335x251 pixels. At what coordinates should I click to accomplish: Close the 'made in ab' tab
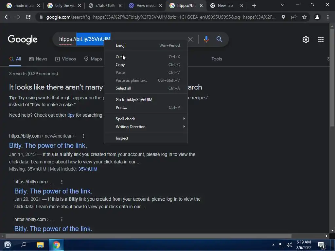pyautogui.click(x=39, y=6)
